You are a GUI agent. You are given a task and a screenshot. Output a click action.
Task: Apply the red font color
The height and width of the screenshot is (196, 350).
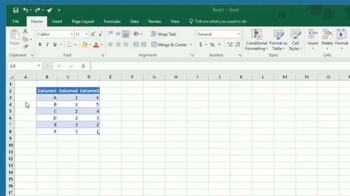pyautogui.click(x=96, y=45)
